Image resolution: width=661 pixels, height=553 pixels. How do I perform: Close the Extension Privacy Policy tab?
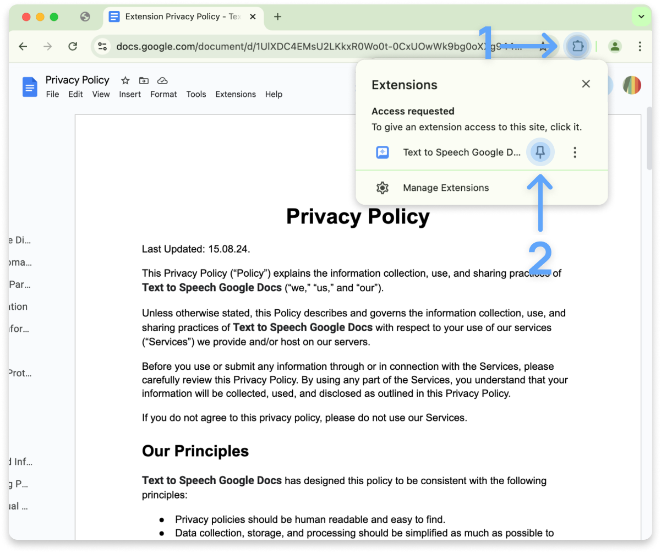(x=253, y=17)
